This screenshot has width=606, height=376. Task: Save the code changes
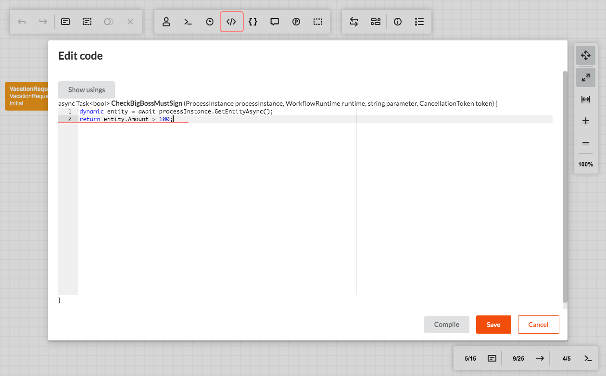(493, 325)
